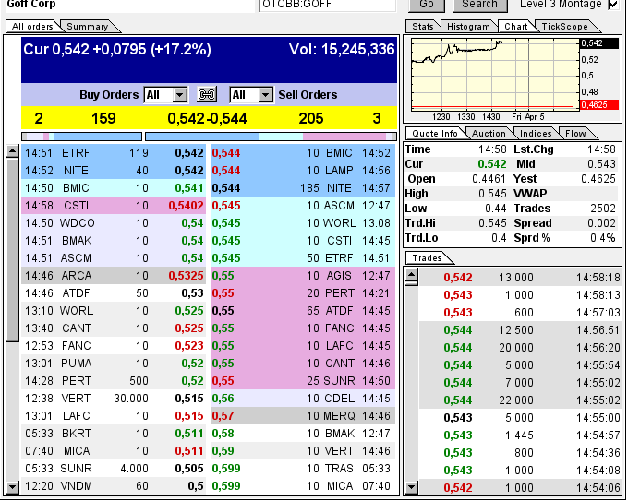Select the ETRF sell order of 50
This screenshot has height=501, width=628.
303,258
